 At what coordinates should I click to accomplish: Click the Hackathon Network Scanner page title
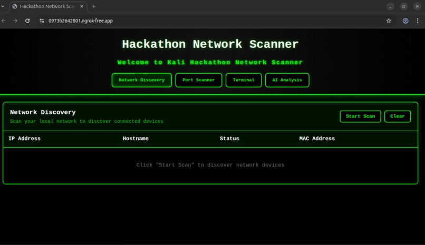click(x=210, y=44)
